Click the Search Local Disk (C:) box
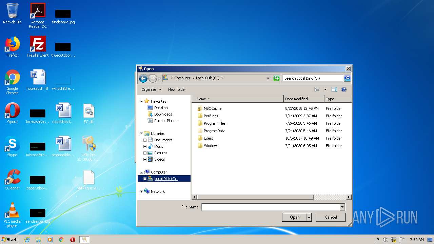The width and height of the screenshot is (434, 244). coord(313,78)
